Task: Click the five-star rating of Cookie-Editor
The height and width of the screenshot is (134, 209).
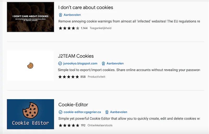Action: 69,125
